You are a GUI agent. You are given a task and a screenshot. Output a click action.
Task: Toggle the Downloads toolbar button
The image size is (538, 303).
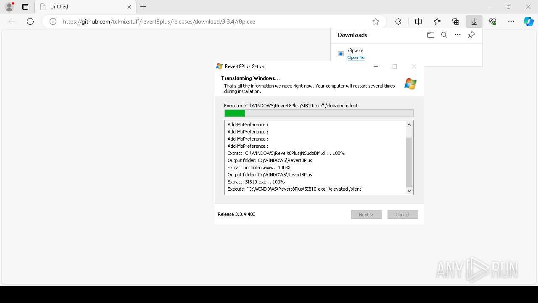[474, 21]
